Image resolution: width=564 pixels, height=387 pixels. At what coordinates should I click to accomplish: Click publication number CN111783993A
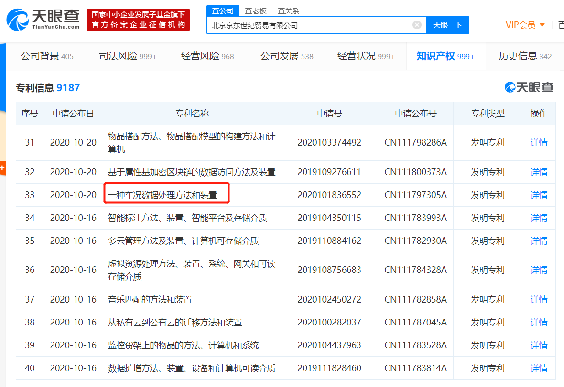pyautogui.click(x=415, y=218)
